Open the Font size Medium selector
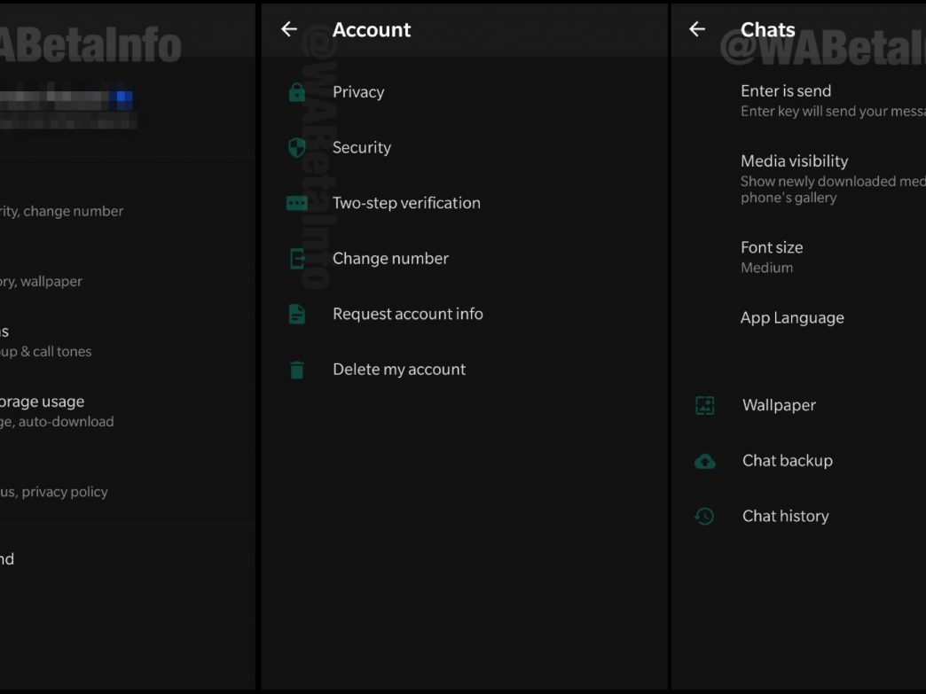 [772, 257]
